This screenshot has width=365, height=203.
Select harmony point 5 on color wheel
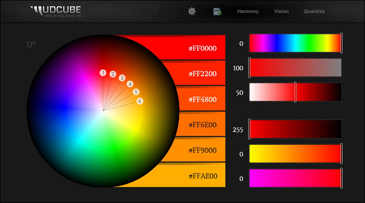point(136,92)
